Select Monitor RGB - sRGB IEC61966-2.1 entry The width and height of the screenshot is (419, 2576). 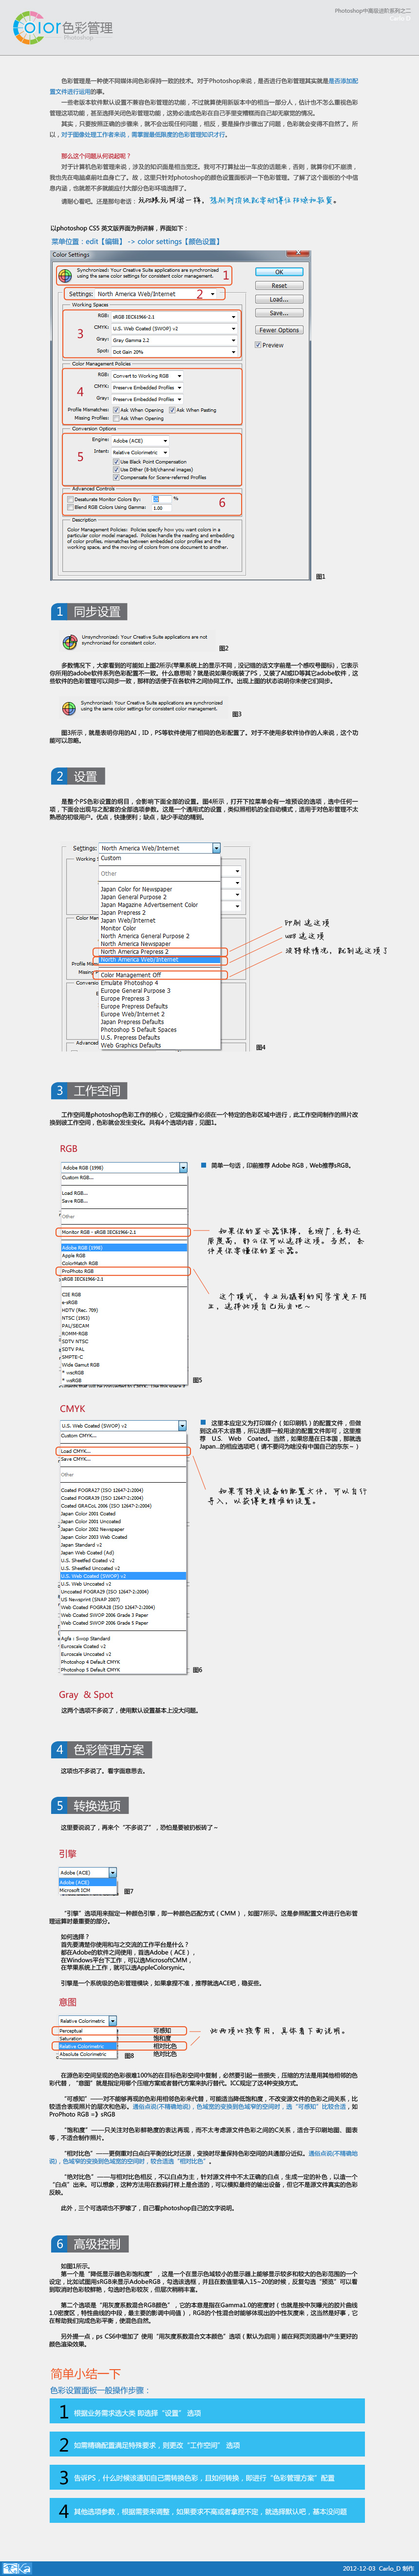(124, 1232)
